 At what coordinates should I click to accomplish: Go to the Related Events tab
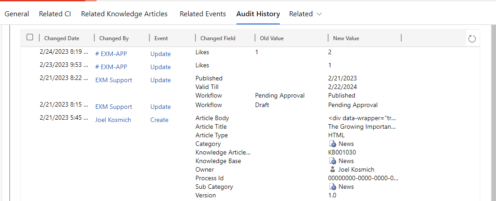(x=203, y=14)
